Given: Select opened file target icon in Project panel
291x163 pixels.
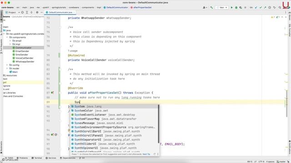Looking at the screenshot, I should pos(22,12).
